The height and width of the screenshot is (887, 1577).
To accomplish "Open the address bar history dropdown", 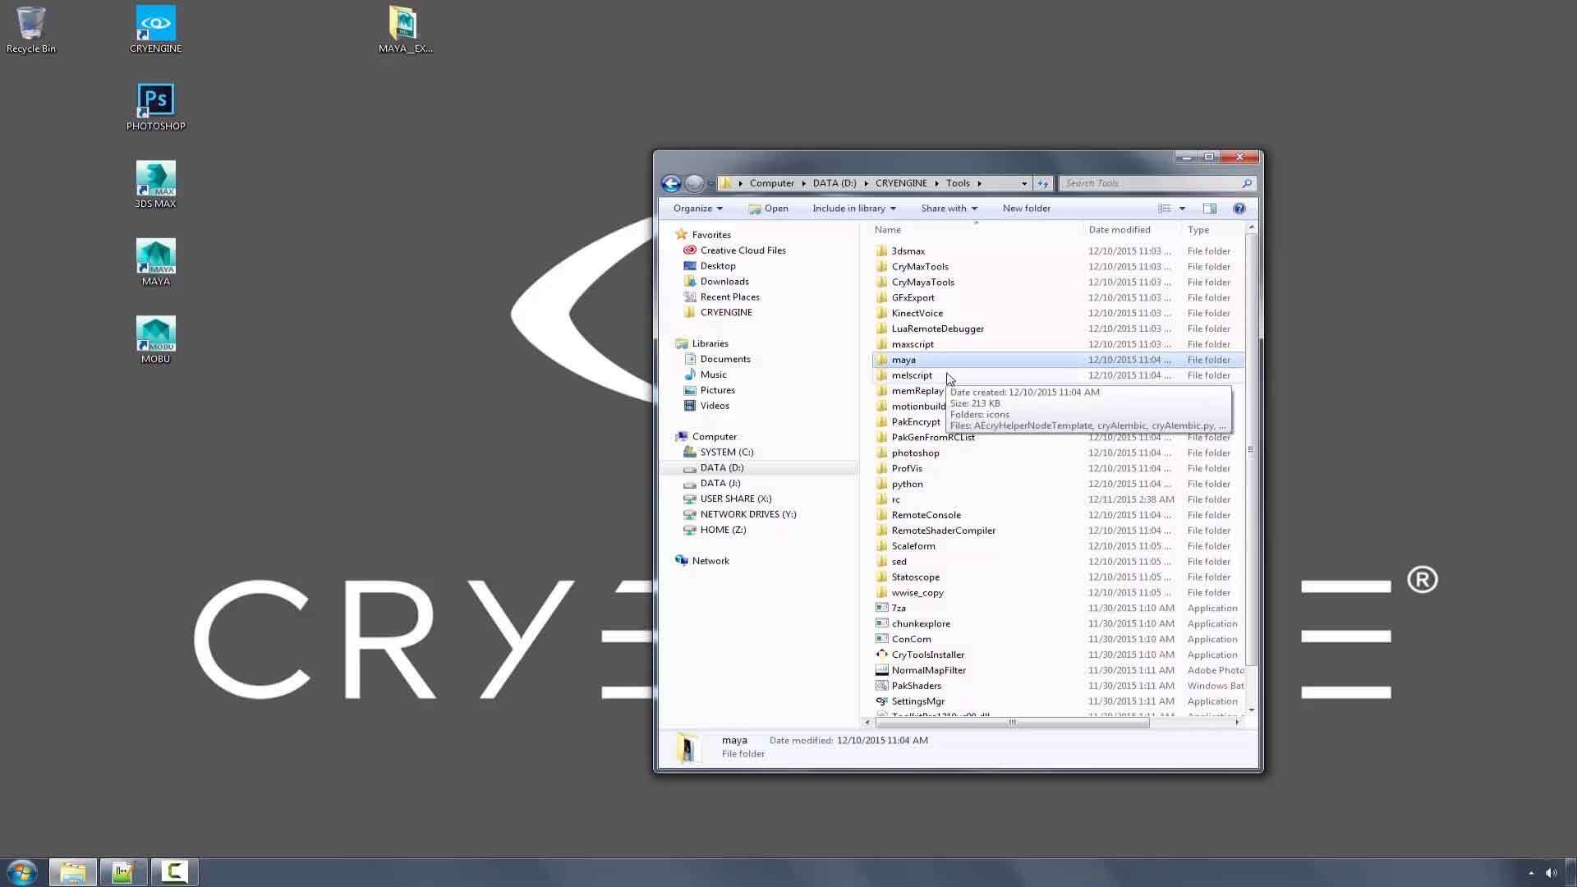I will coord(1023,182).
